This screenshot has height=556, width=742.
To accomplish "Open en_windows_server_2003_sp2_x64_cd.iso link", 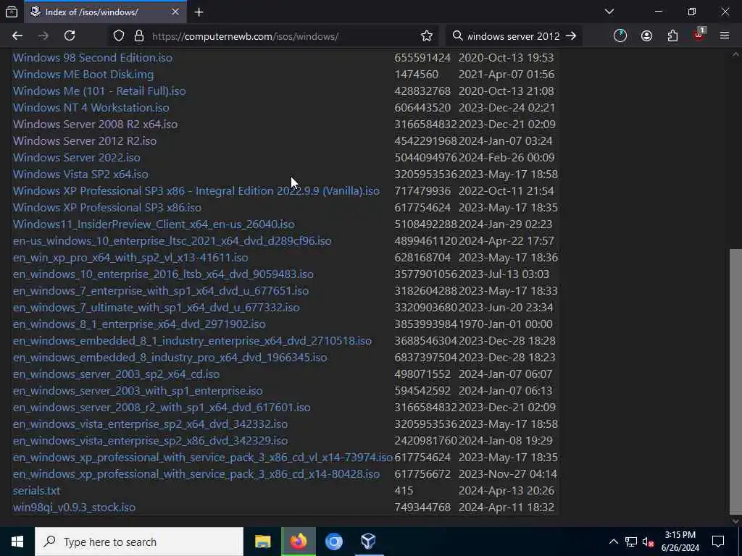I will pyautogui.click(x=116, y=374).
